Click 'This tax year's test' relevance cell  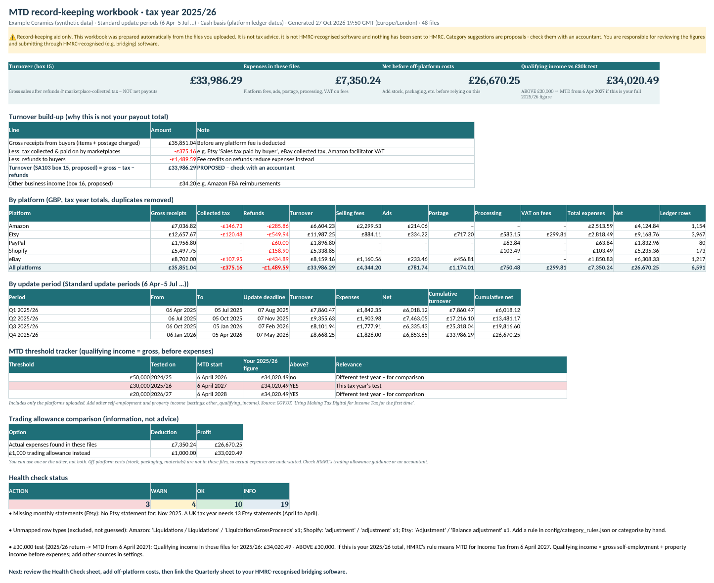(x=451, y=386)
